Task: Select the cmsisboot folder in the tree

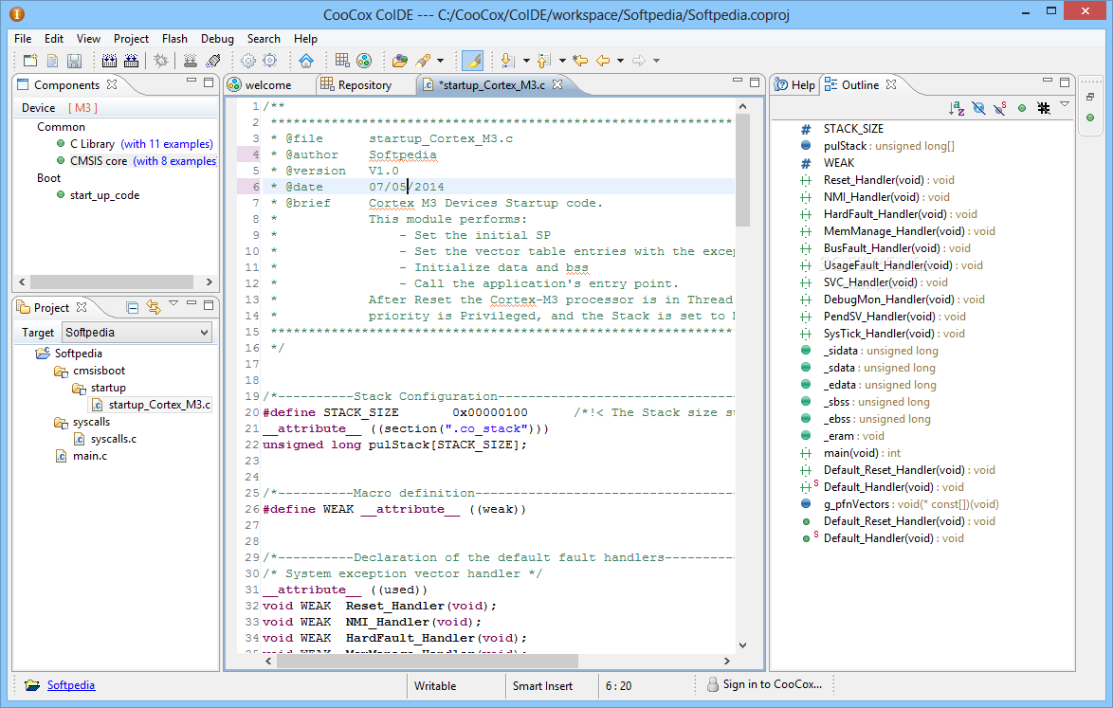Action: point(99,371)
